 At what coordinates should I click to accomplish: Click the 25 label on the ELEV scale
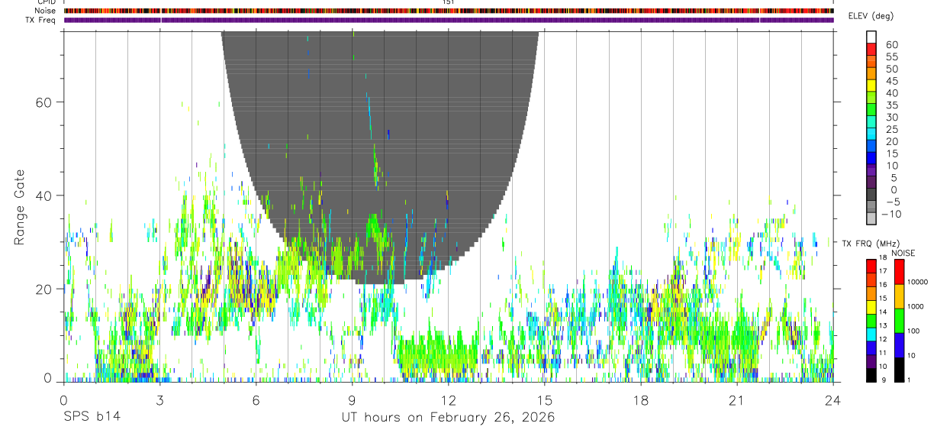[x=892, y=130]
